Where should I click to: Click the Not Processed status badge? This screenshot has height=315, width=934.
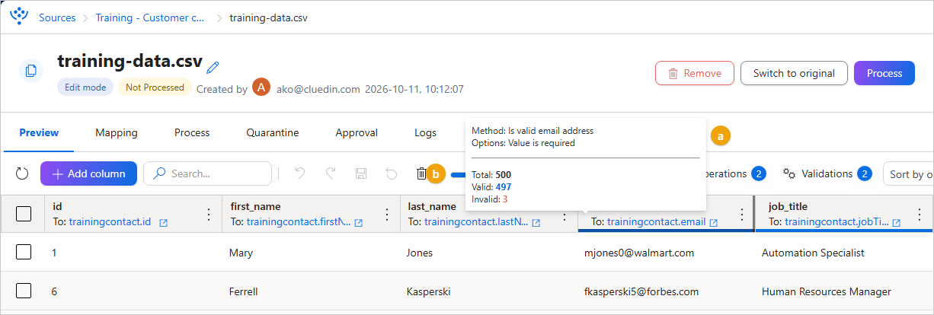click(x=155, y=87)
